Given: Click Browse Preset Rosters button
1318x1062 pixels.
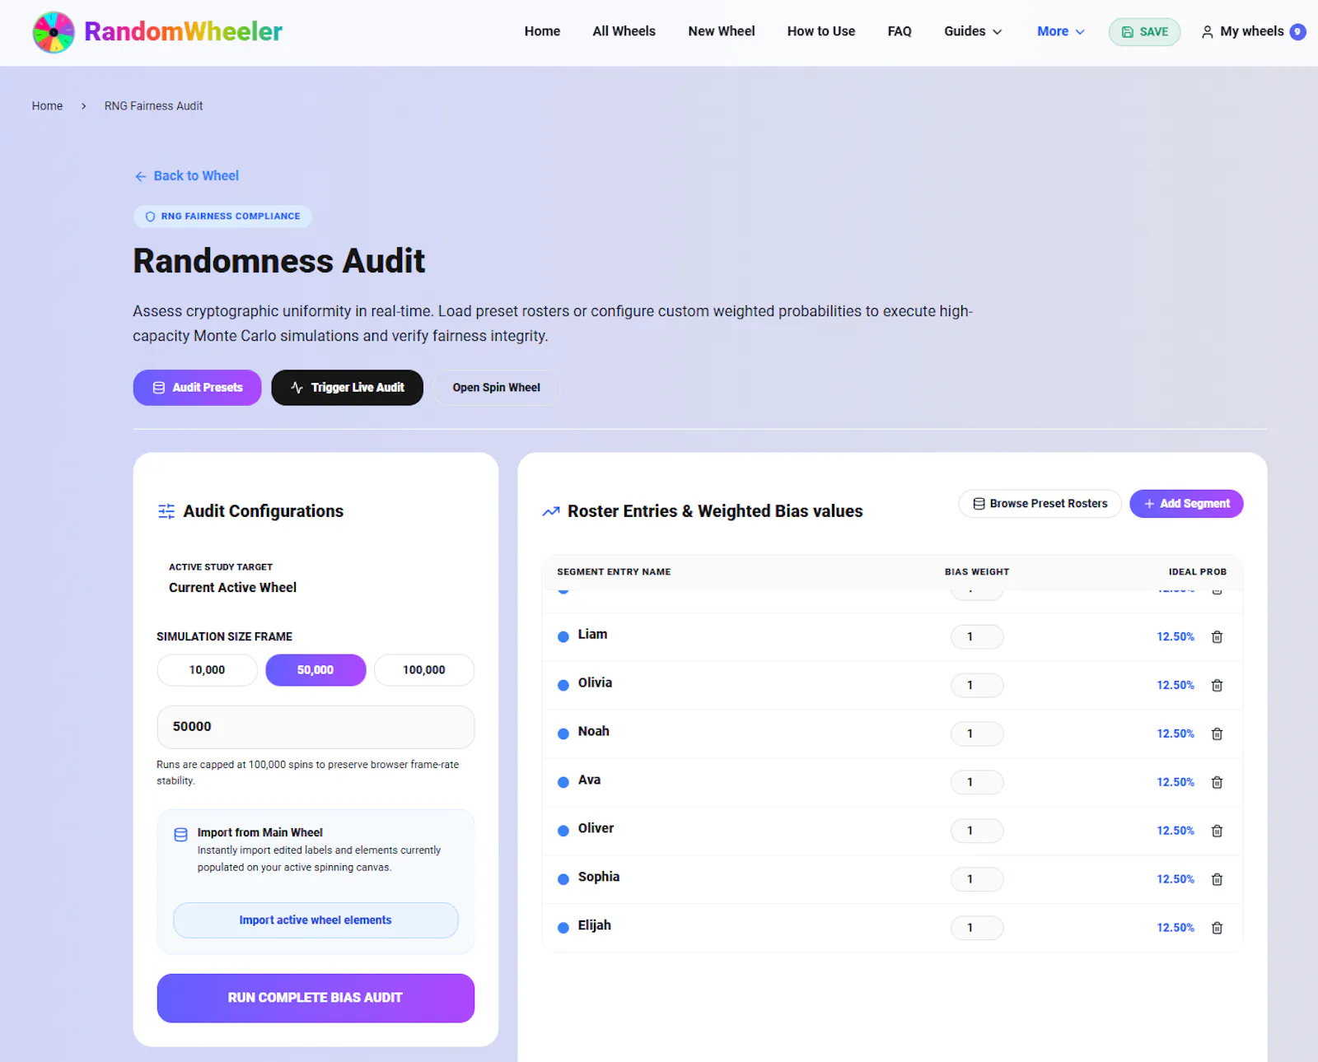Looking at the screenshot, I should coord(1040,504).
